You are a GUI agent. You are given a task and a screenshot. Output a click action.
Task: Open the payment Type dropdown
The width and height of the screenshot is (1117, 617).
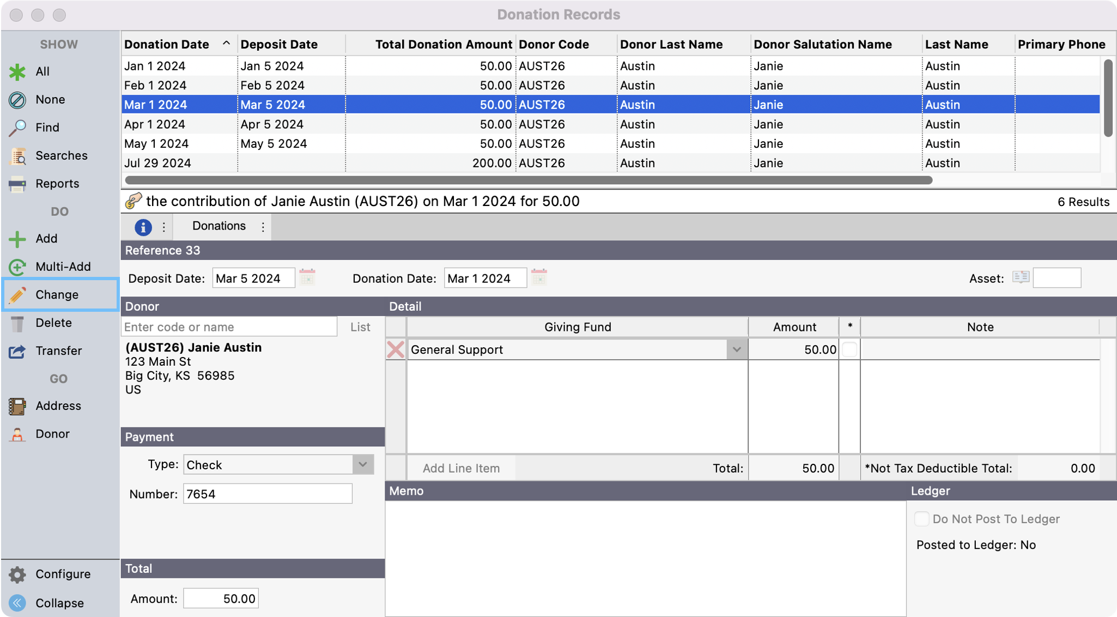[x=362, y=464]
